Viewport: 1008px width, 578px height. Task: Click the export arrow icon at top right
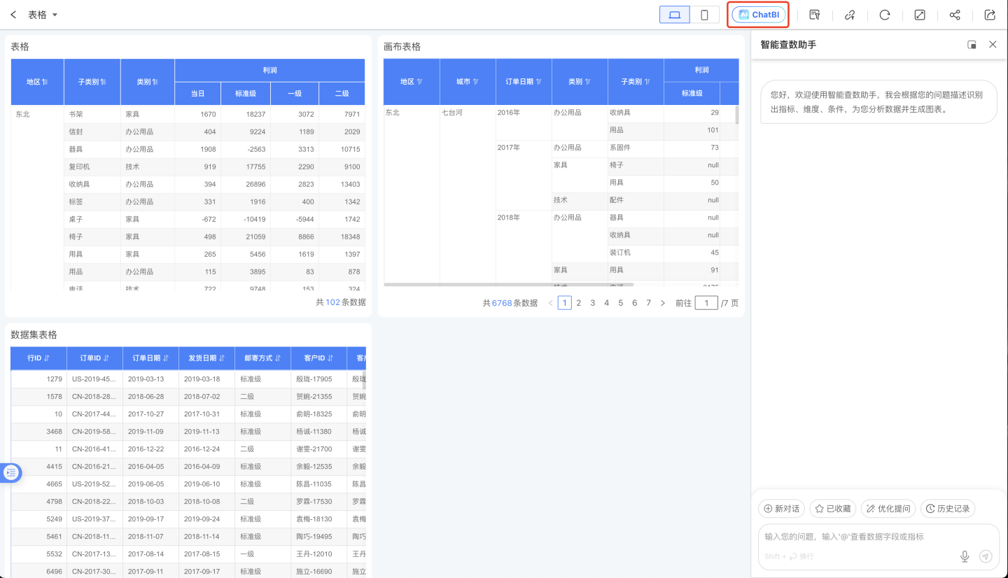pyautogui.click(x=990, y=15)
